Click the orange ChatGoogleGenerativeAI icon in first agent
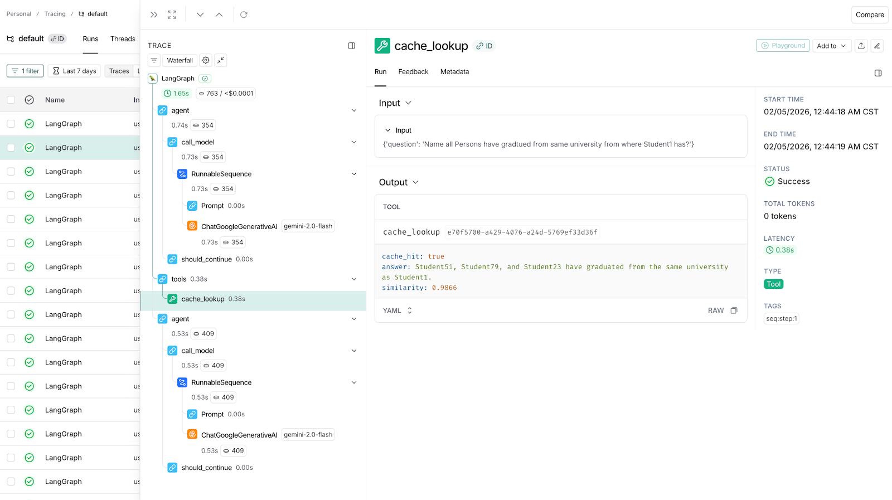The height and width of the screenshot is (500, 892). click(x=192, y=226)
